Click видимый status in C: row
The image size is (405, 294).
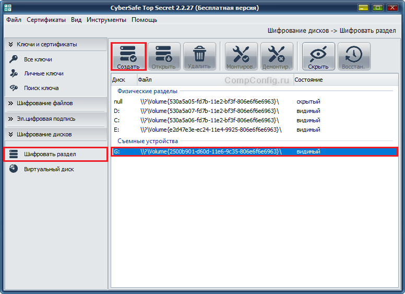click(x=308, y=120)
